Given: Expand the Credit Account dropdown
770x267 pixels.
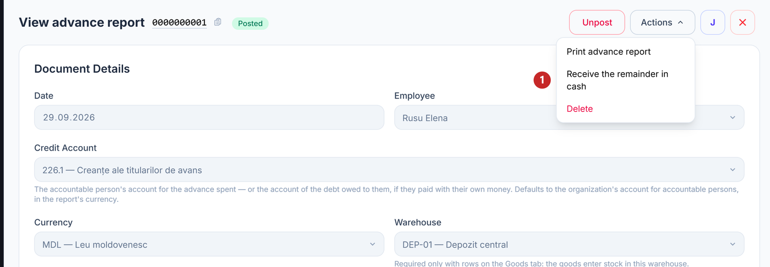Looking at the screenshot, I should (x=389, y=170).
